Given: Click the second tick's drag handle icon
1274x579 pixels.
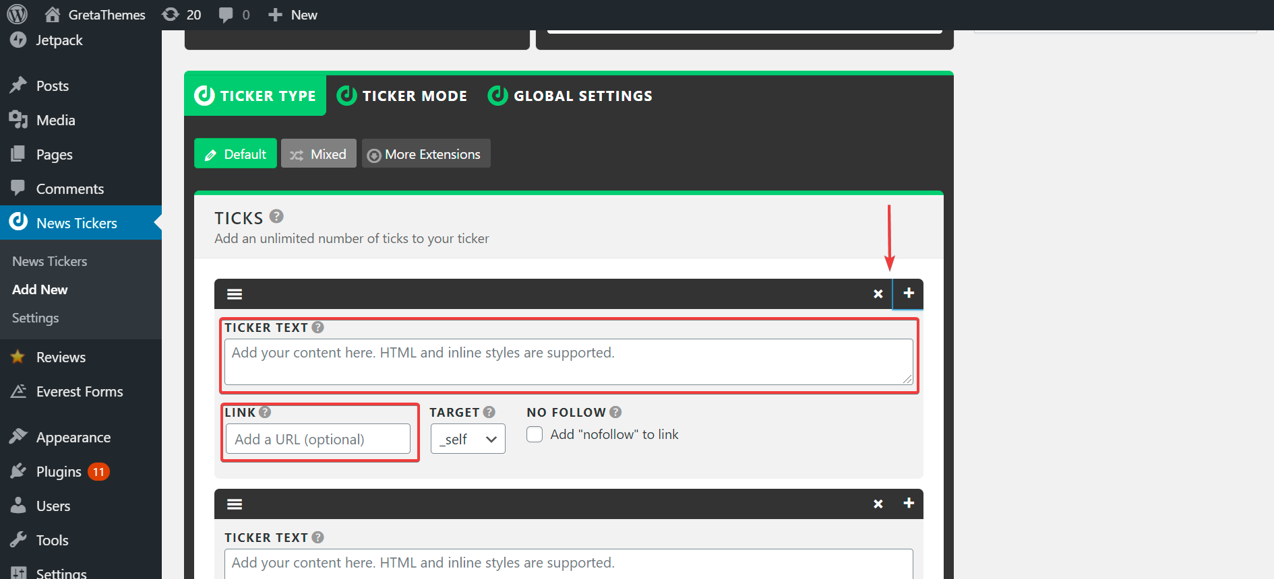Looking at the screenshot, I should pos(235,504).
